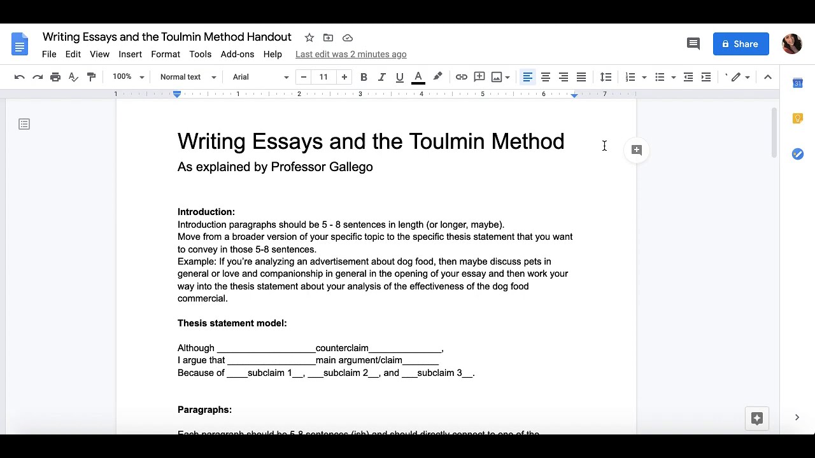Toggle italic formatting

[x=381, y=77]
